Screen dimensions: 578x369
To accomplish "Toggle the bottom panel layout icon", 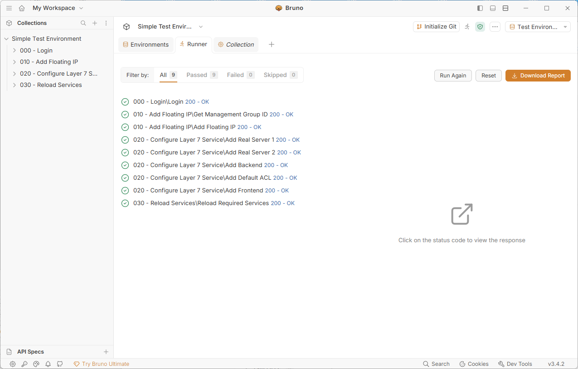I will point(493,8).
